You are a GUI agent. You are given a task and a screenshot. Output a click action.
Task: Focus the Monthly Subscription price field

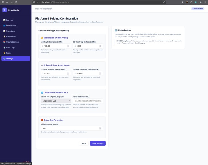(56, 46)
